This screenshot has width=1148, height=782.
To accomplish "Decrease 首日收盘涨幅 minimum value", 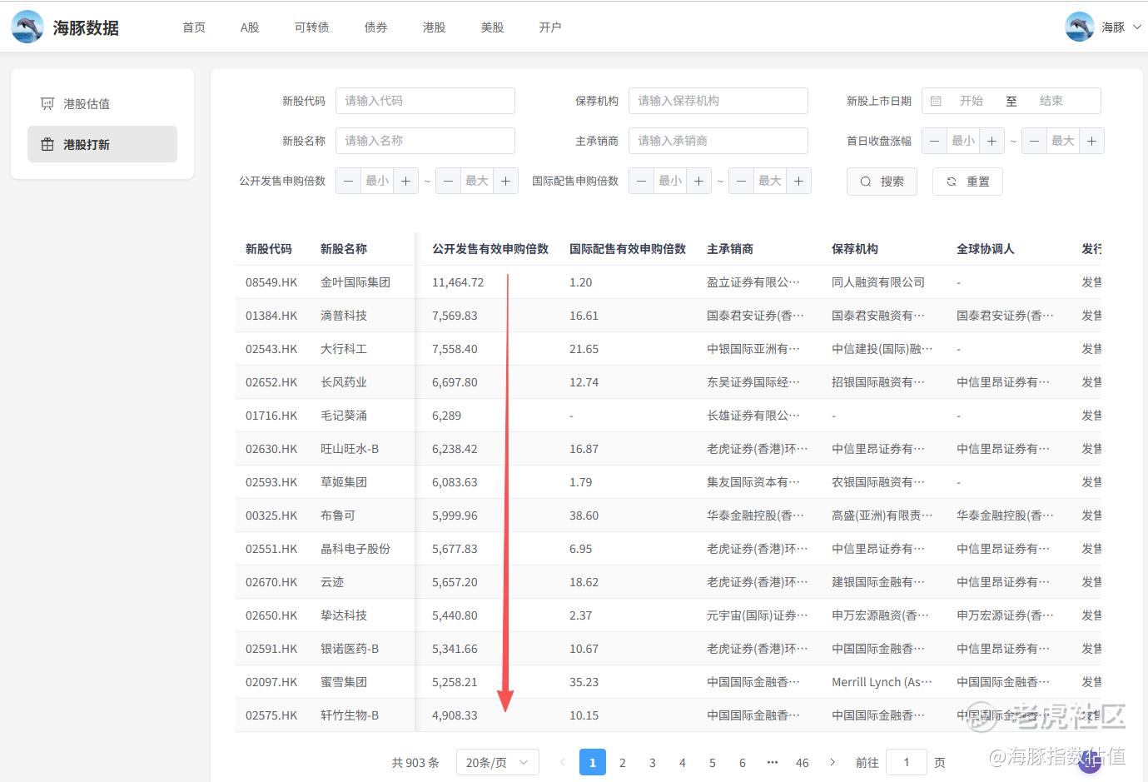I will [x=934, y=141].
